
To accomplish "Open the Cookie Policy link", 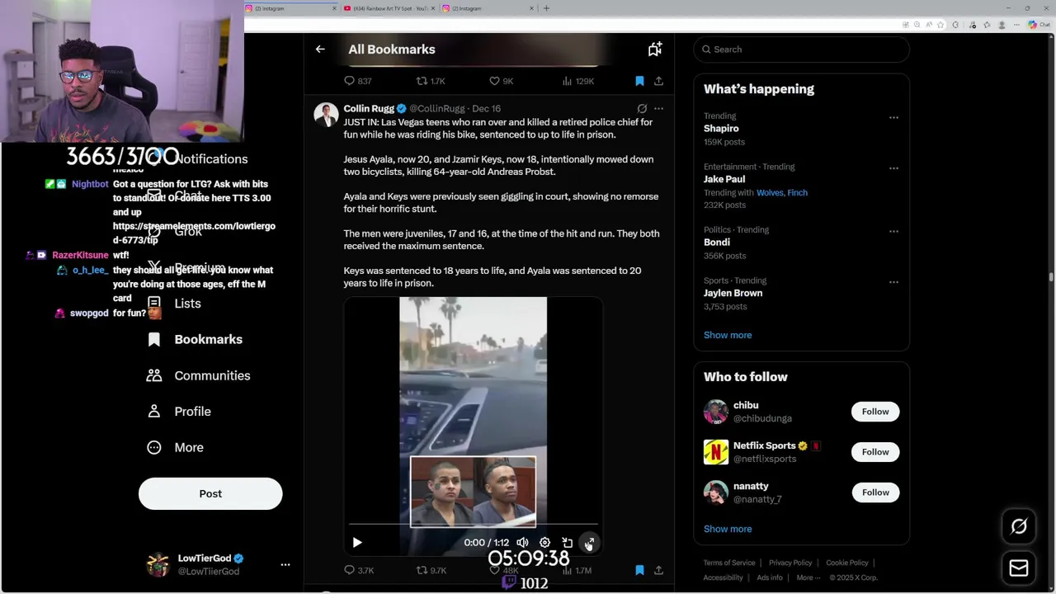I will coord(847,563).
